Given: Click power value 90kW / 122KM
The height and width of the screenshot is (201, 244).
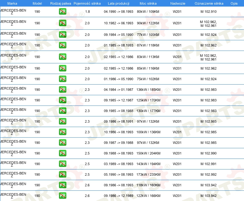Looking at the screenshot, I should [148, 23].
